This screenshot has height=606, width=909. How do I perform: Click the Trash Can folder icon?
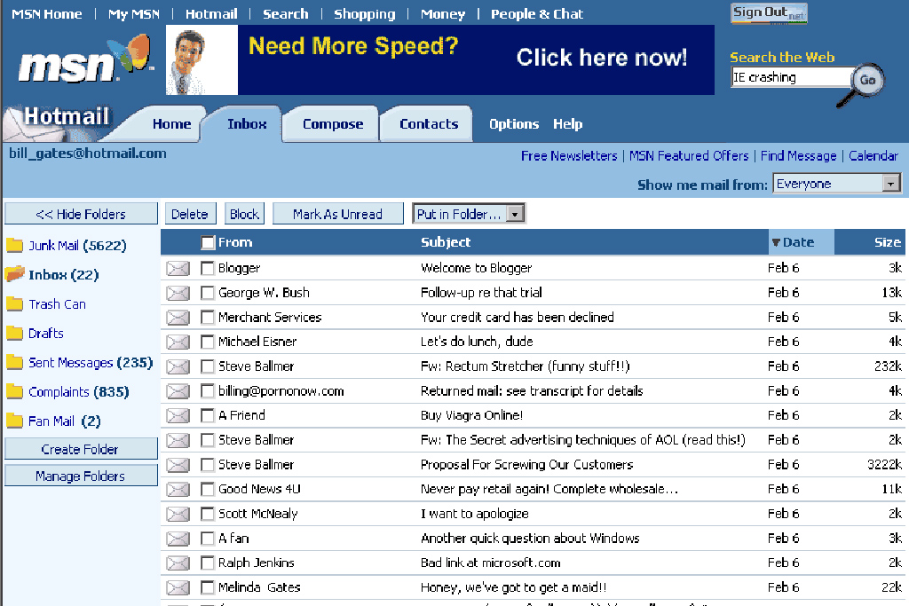click(x=14, y=304)
